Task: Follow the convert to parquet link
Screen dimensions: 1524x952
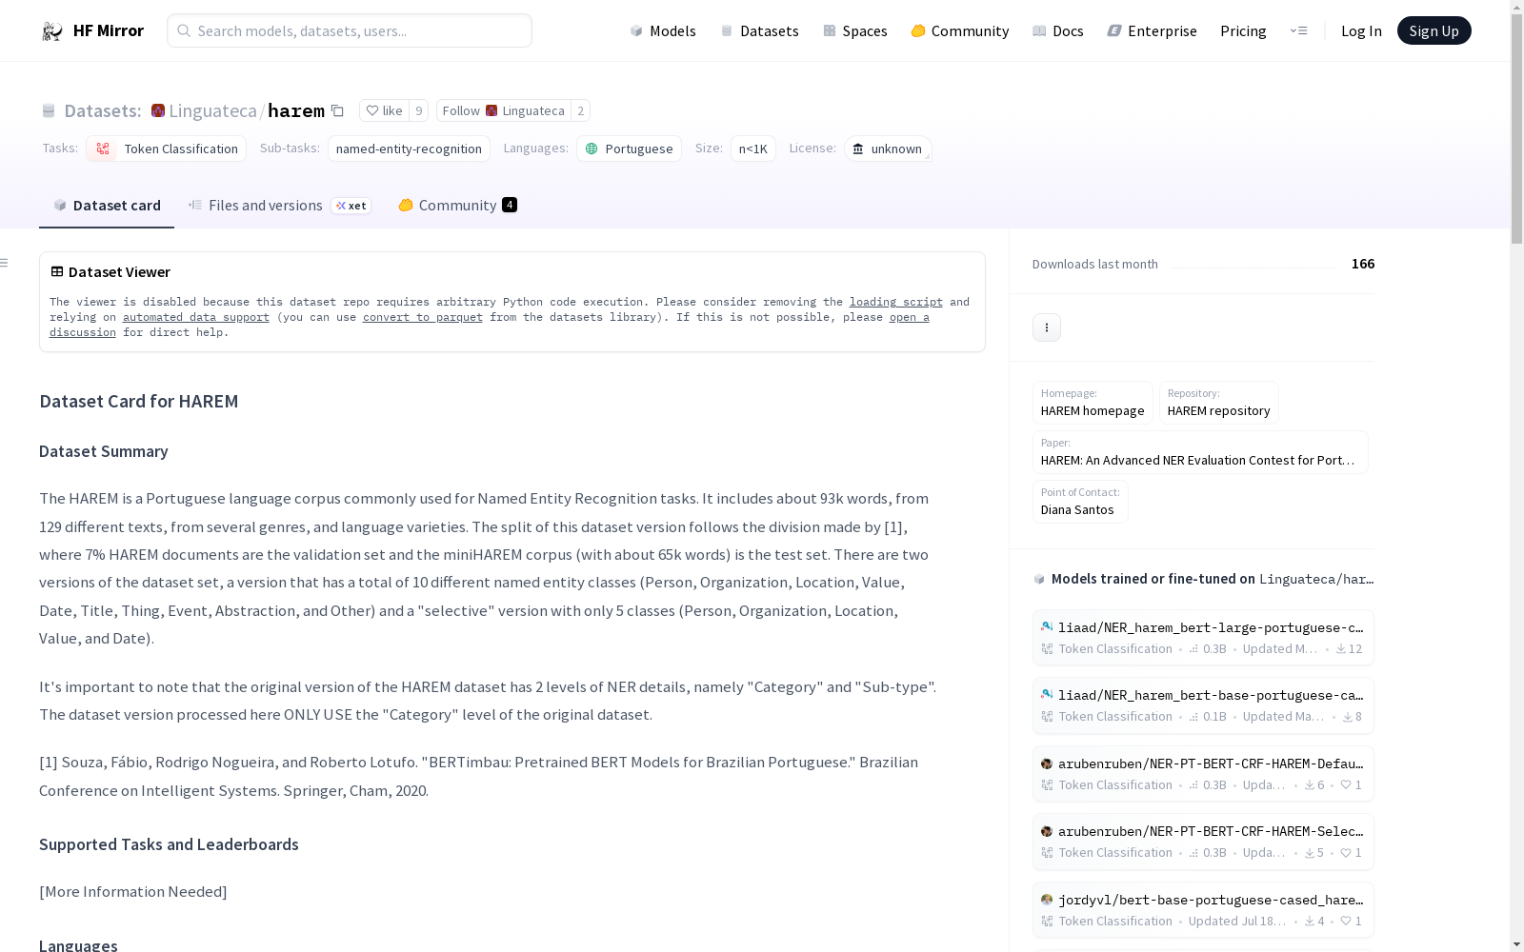Action: [423, 317]
